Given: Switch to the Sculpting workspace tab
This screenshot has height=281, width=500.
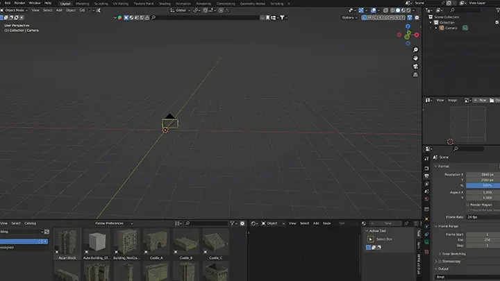Looking at the screenshot, I should coord(101,3).
